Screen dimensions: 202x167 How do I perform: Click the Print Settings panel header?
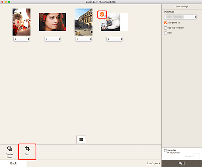click(x=182, y=6)
